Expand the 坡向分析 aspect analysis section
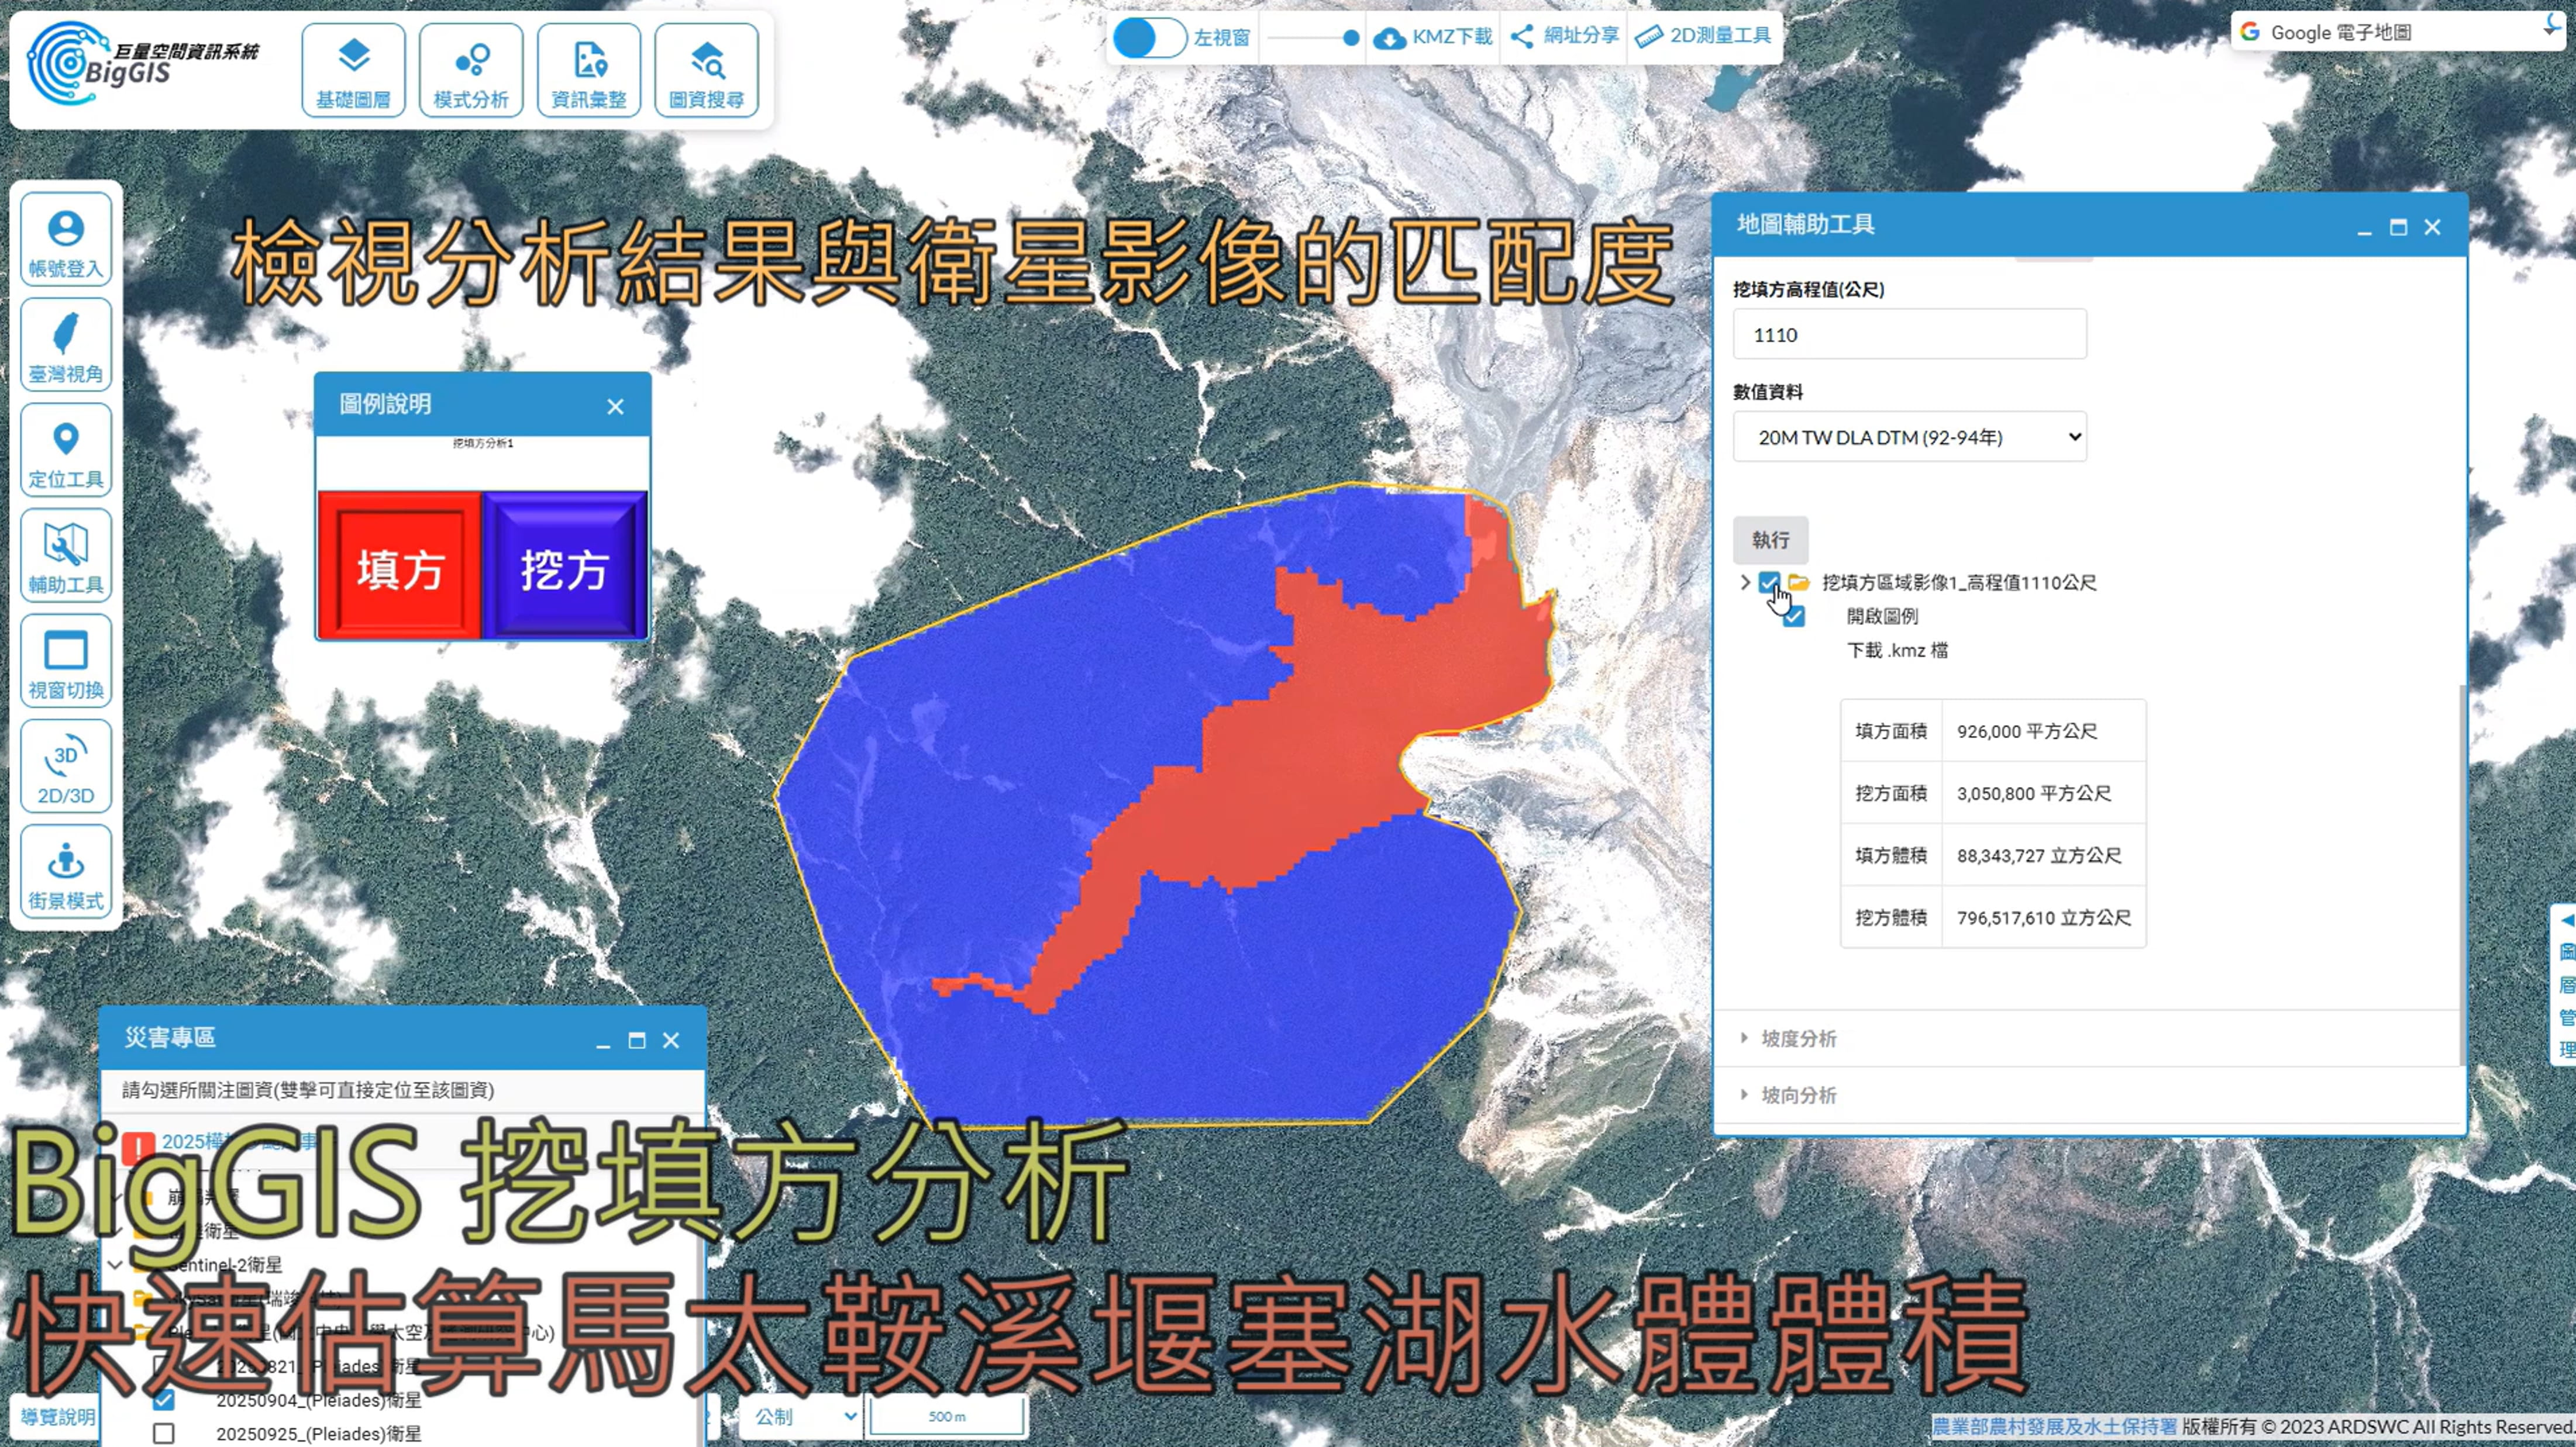Image resolution: width=2576 pixels, height=1447 pixels. click(1798, 1095)
